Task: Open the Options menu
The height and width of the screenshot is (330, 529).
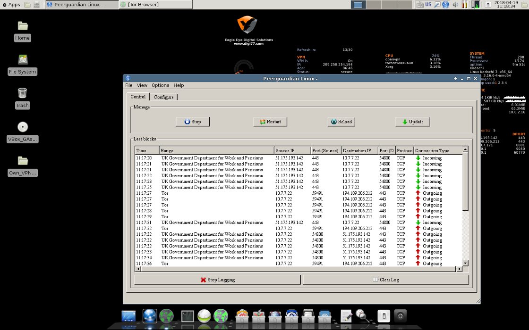Action: 160,85
